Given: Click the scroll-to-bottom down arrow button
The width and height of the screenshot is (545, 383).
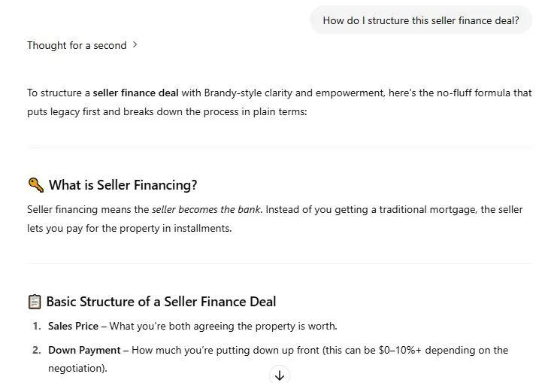Looking at the screenshot, I should [x=280, y=375].
